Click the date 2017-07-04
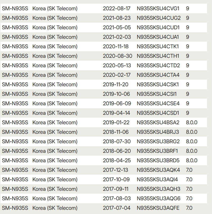 click(117, 208)
